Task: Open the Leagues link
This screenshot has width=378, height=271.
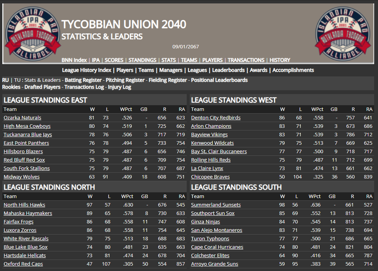Action: click(197, 70)
